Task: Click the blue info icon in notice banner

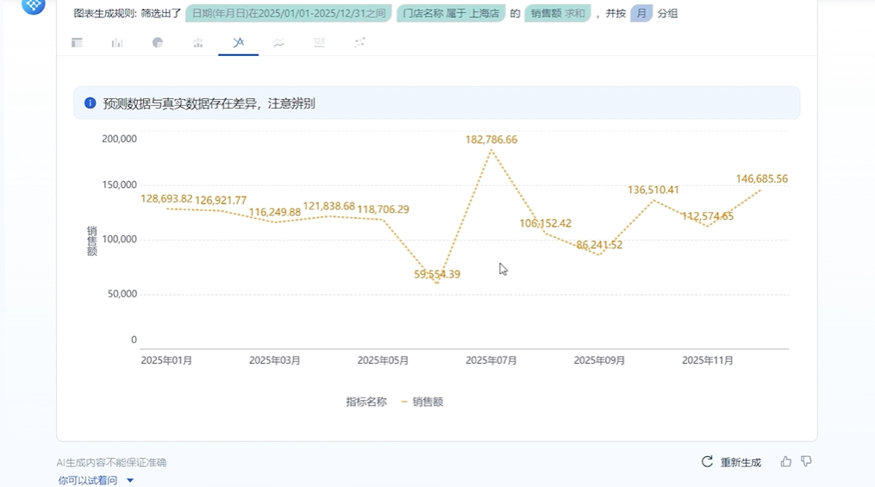Action: pos(90,103)
